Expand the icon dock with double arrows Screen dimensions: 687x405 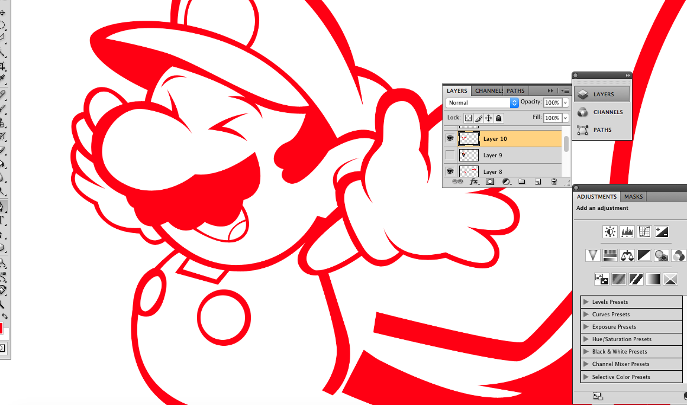pyautogui.click(x=628, y=75)
